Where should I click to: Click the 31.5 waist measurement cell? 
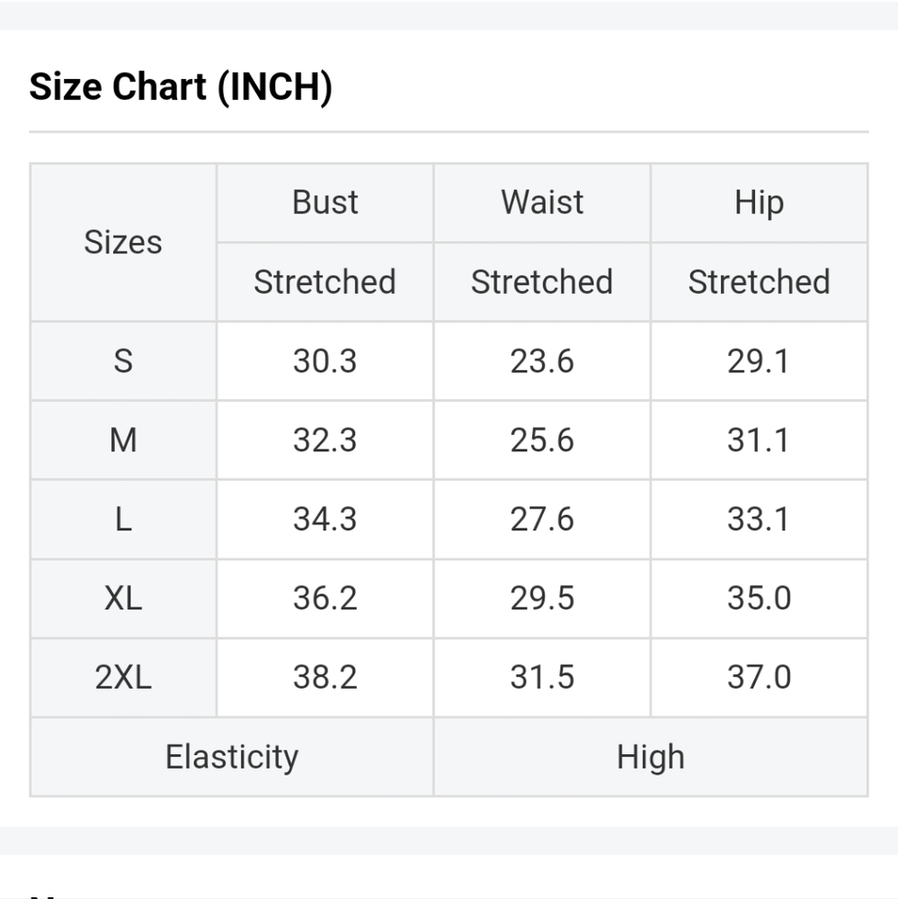pyautogui.click(x=542, y=677)
